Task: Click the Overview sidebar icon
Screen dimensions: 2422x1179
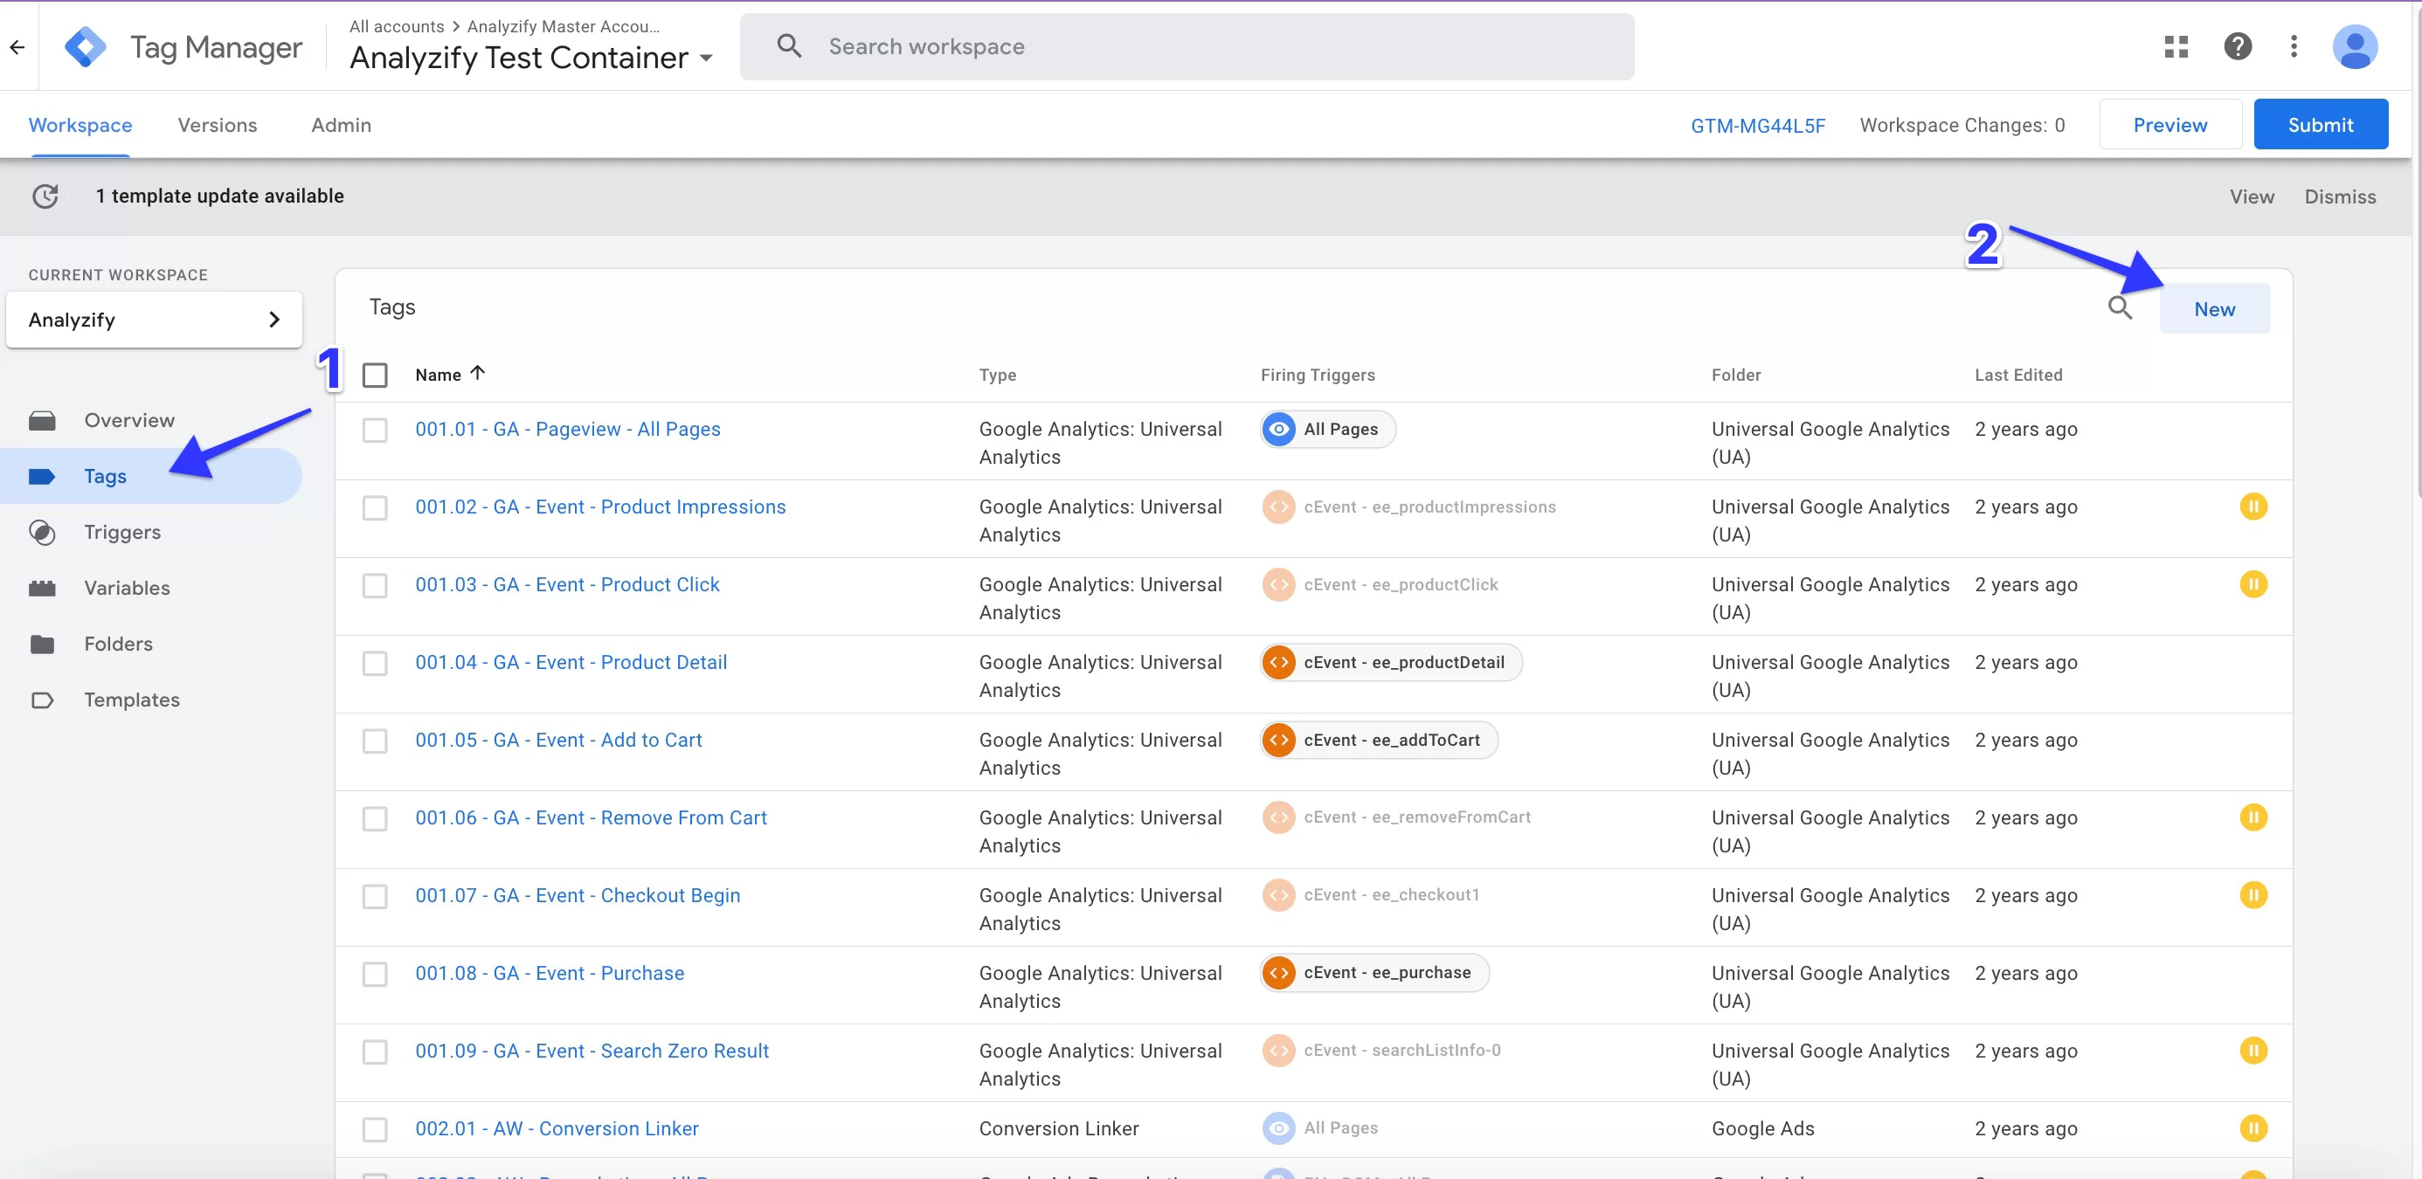Action: 42,421
